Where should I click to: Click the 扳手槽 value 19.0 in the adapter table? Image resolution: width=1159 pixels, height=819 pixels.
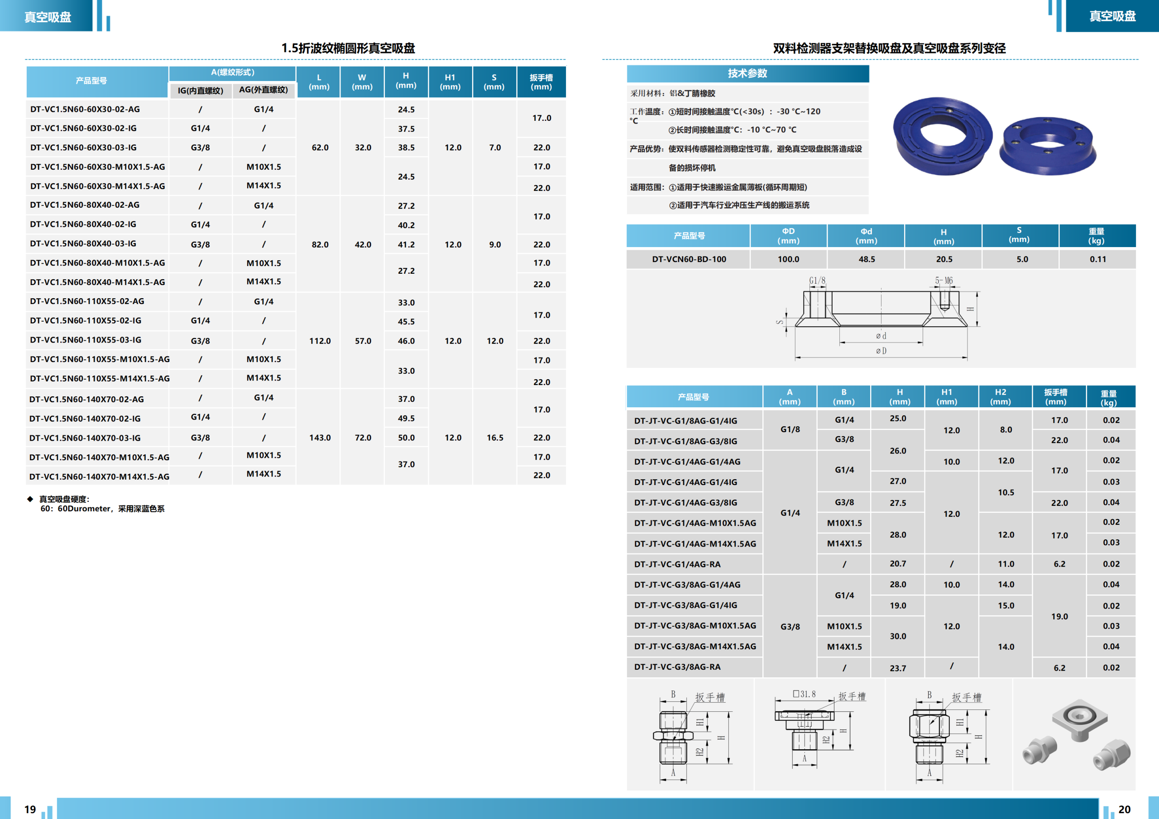(x=1059, y=616)
